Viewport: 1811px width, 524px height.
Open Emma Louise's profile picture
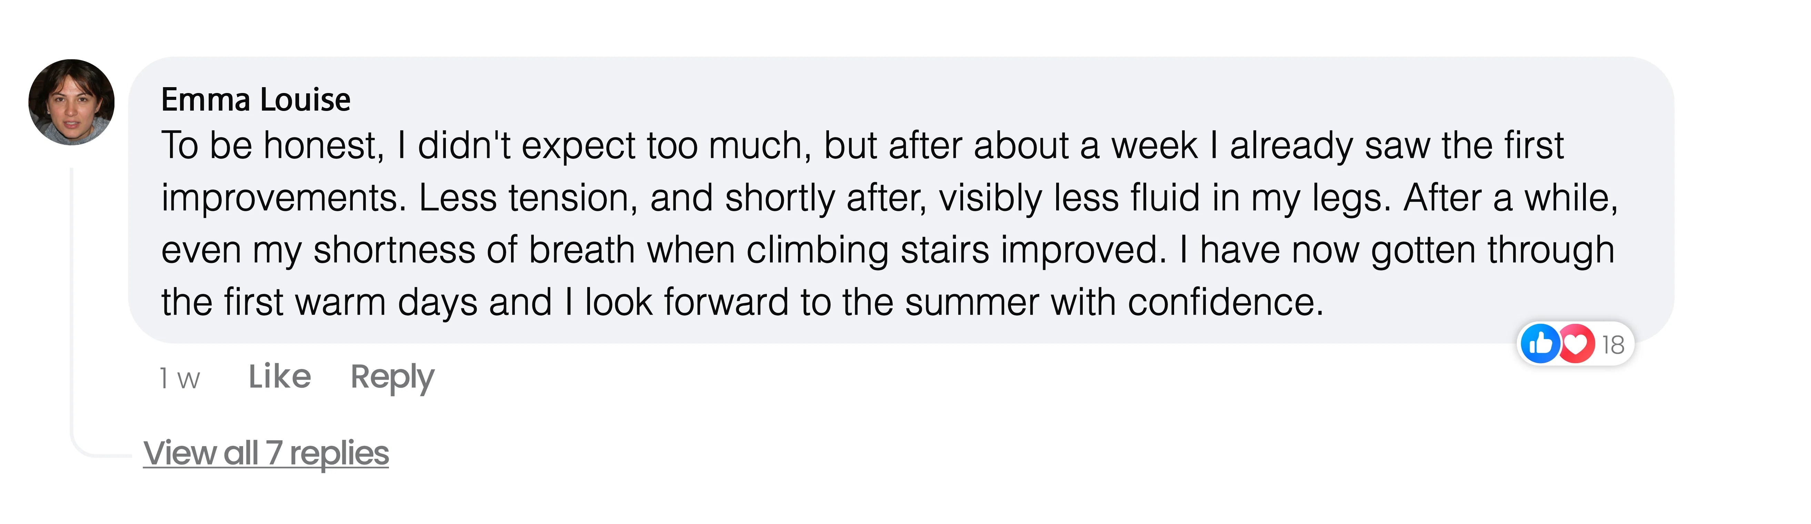71,103
